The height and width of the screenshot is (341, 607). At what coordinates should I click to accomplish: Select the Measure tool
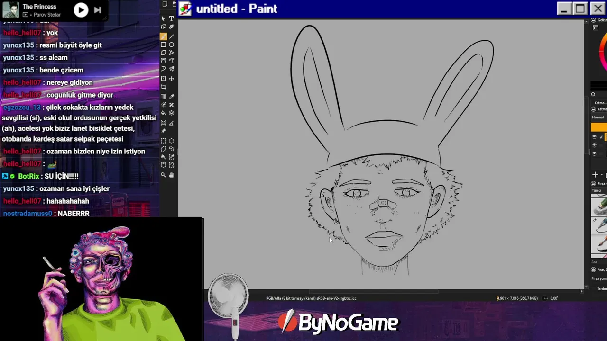click(171, 123)
